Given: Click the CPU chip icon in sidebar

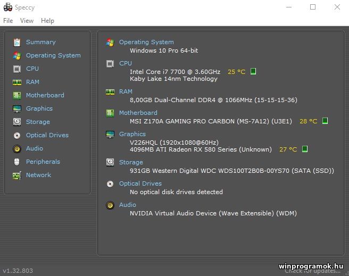Looking at the screenshot, I should [x=17, y=69].
